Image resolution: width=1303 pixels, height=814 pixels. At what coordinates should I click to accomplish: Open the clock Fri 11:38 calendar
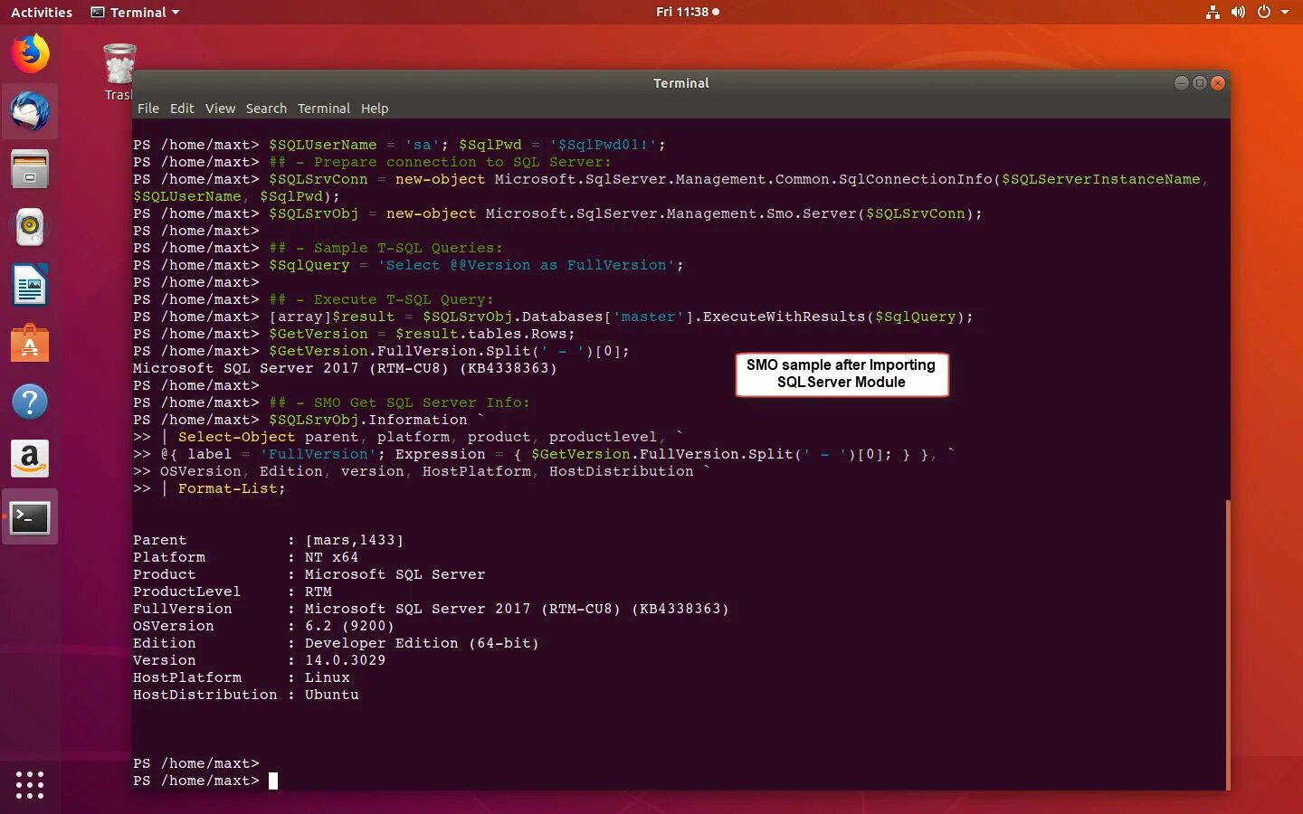click(688, 12)
